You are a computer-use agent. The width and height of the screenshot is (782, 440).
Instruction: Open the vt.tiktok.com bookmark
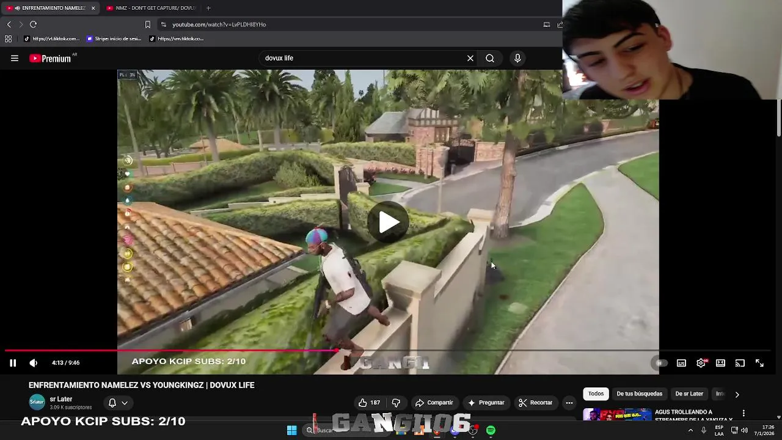[x=52, y=38]
